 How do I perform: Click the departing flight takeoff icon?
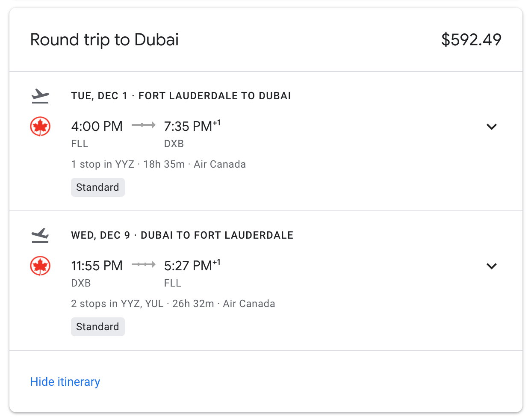[40, 96]
